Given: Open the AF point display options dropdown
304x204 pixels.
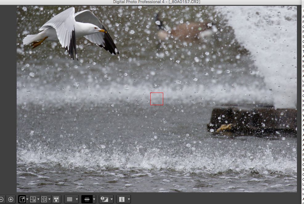Looking at the screenshot, I should pos(94,199).
